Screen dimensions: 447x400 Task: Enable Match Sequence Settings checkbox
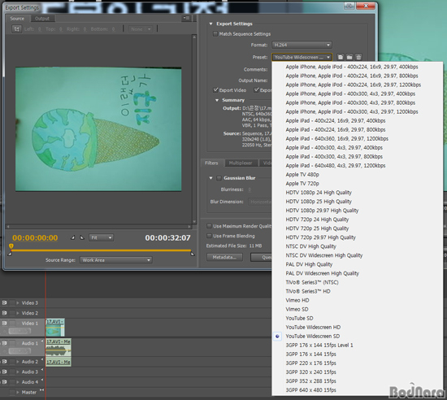click(x=215, y=34)
